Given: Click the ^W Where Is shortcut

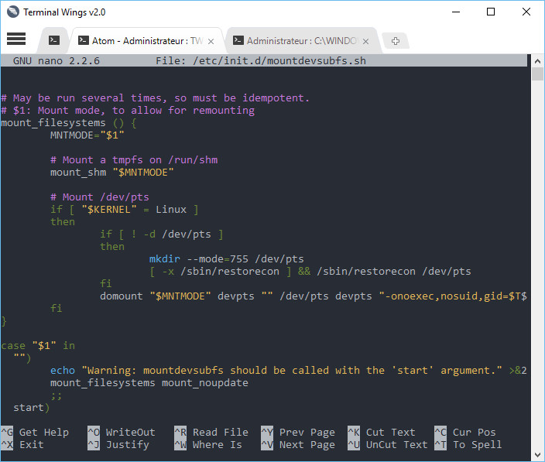Looking at the screenshot, I should coord(208,445).
